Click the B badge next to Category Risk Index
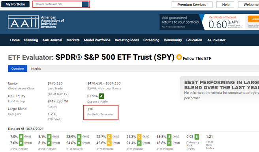Image resolution: width=259 pixels, height=152 pixels. pos(197,137)
